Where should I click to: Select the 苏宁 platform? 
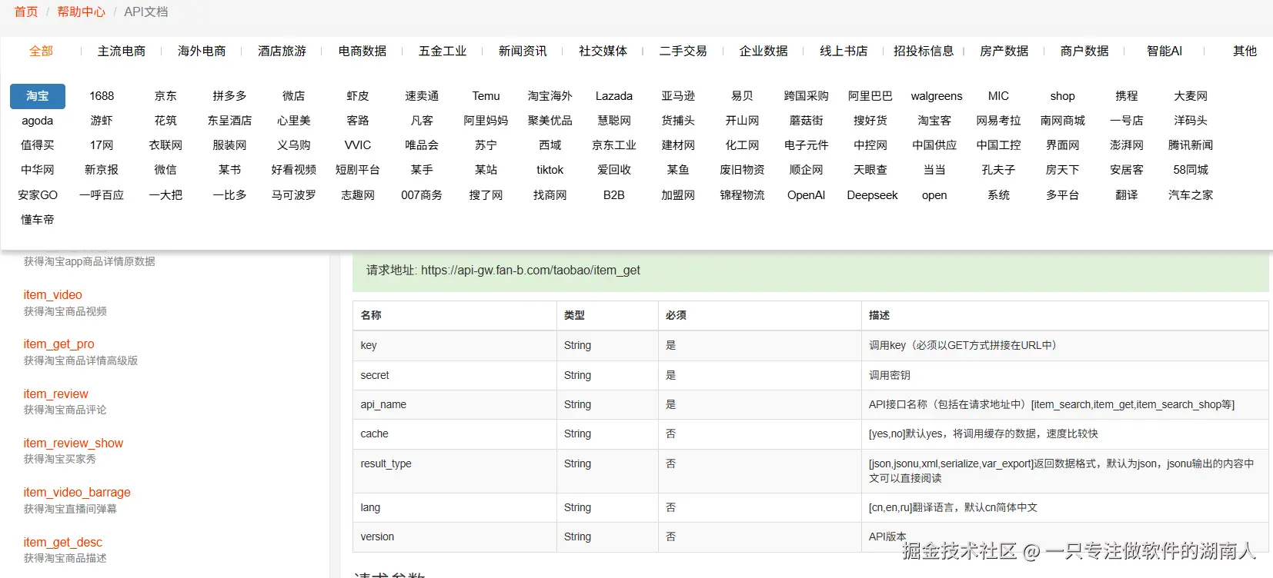pos(486,145)
